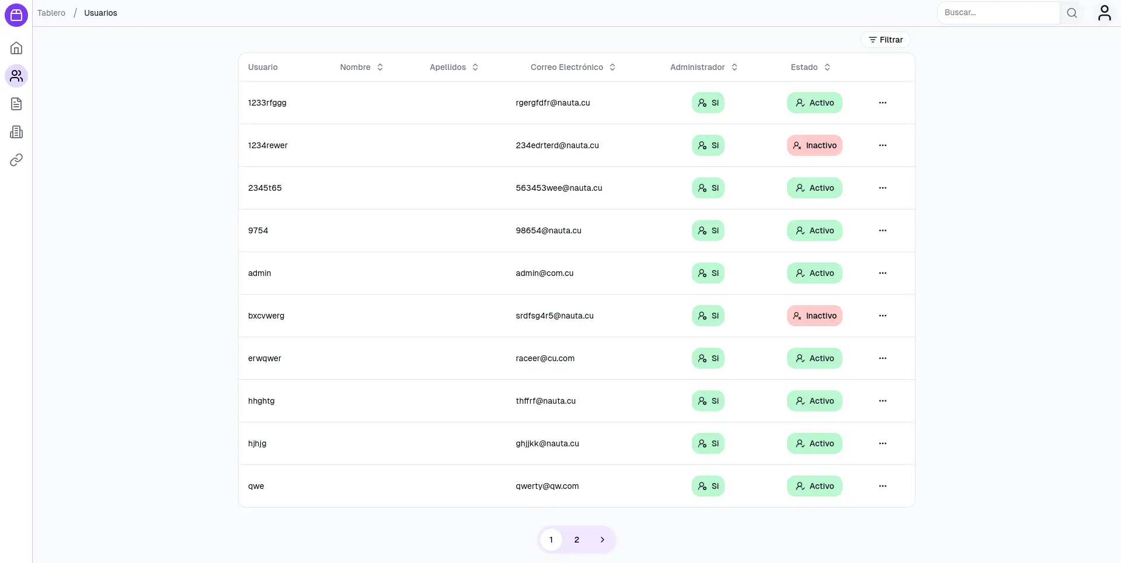This screenshot has width=1121, height=563.
Task: Open actions menu for erwqwer
Action: click(883, 358)
